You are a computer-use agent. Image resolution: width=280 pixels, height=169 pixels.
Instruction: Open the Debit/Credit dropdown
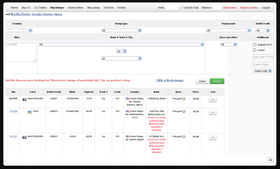[x=263, y=30]
